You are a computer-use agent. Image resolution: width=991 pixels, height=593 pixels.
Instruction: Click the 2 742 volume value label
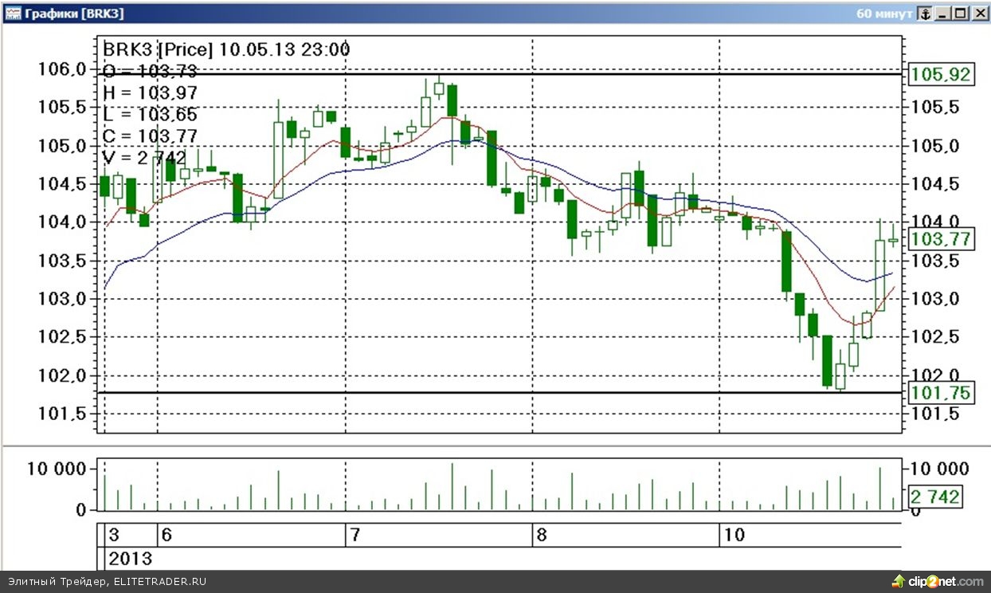pos(935,497)
